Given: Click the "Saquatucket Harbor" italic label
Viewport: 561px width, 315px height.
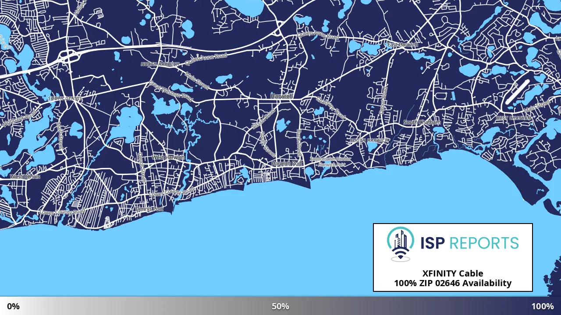Looking at the screenshot, I should pyautogui.click(x=330, y=159).
